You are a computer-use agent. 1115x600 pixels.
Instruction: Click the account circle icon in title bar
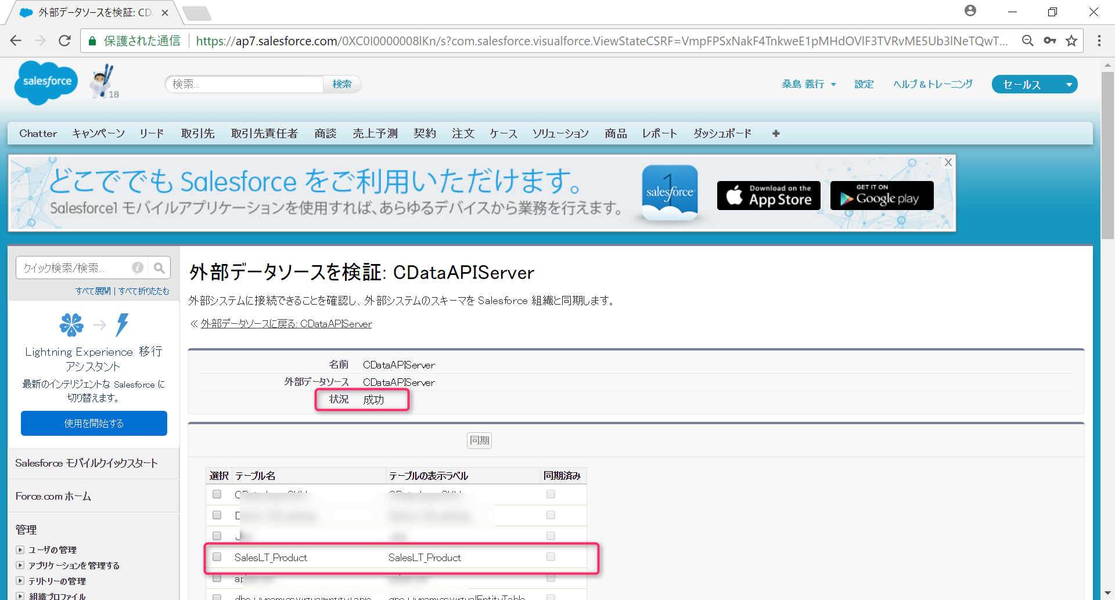(x=970, y=10)
